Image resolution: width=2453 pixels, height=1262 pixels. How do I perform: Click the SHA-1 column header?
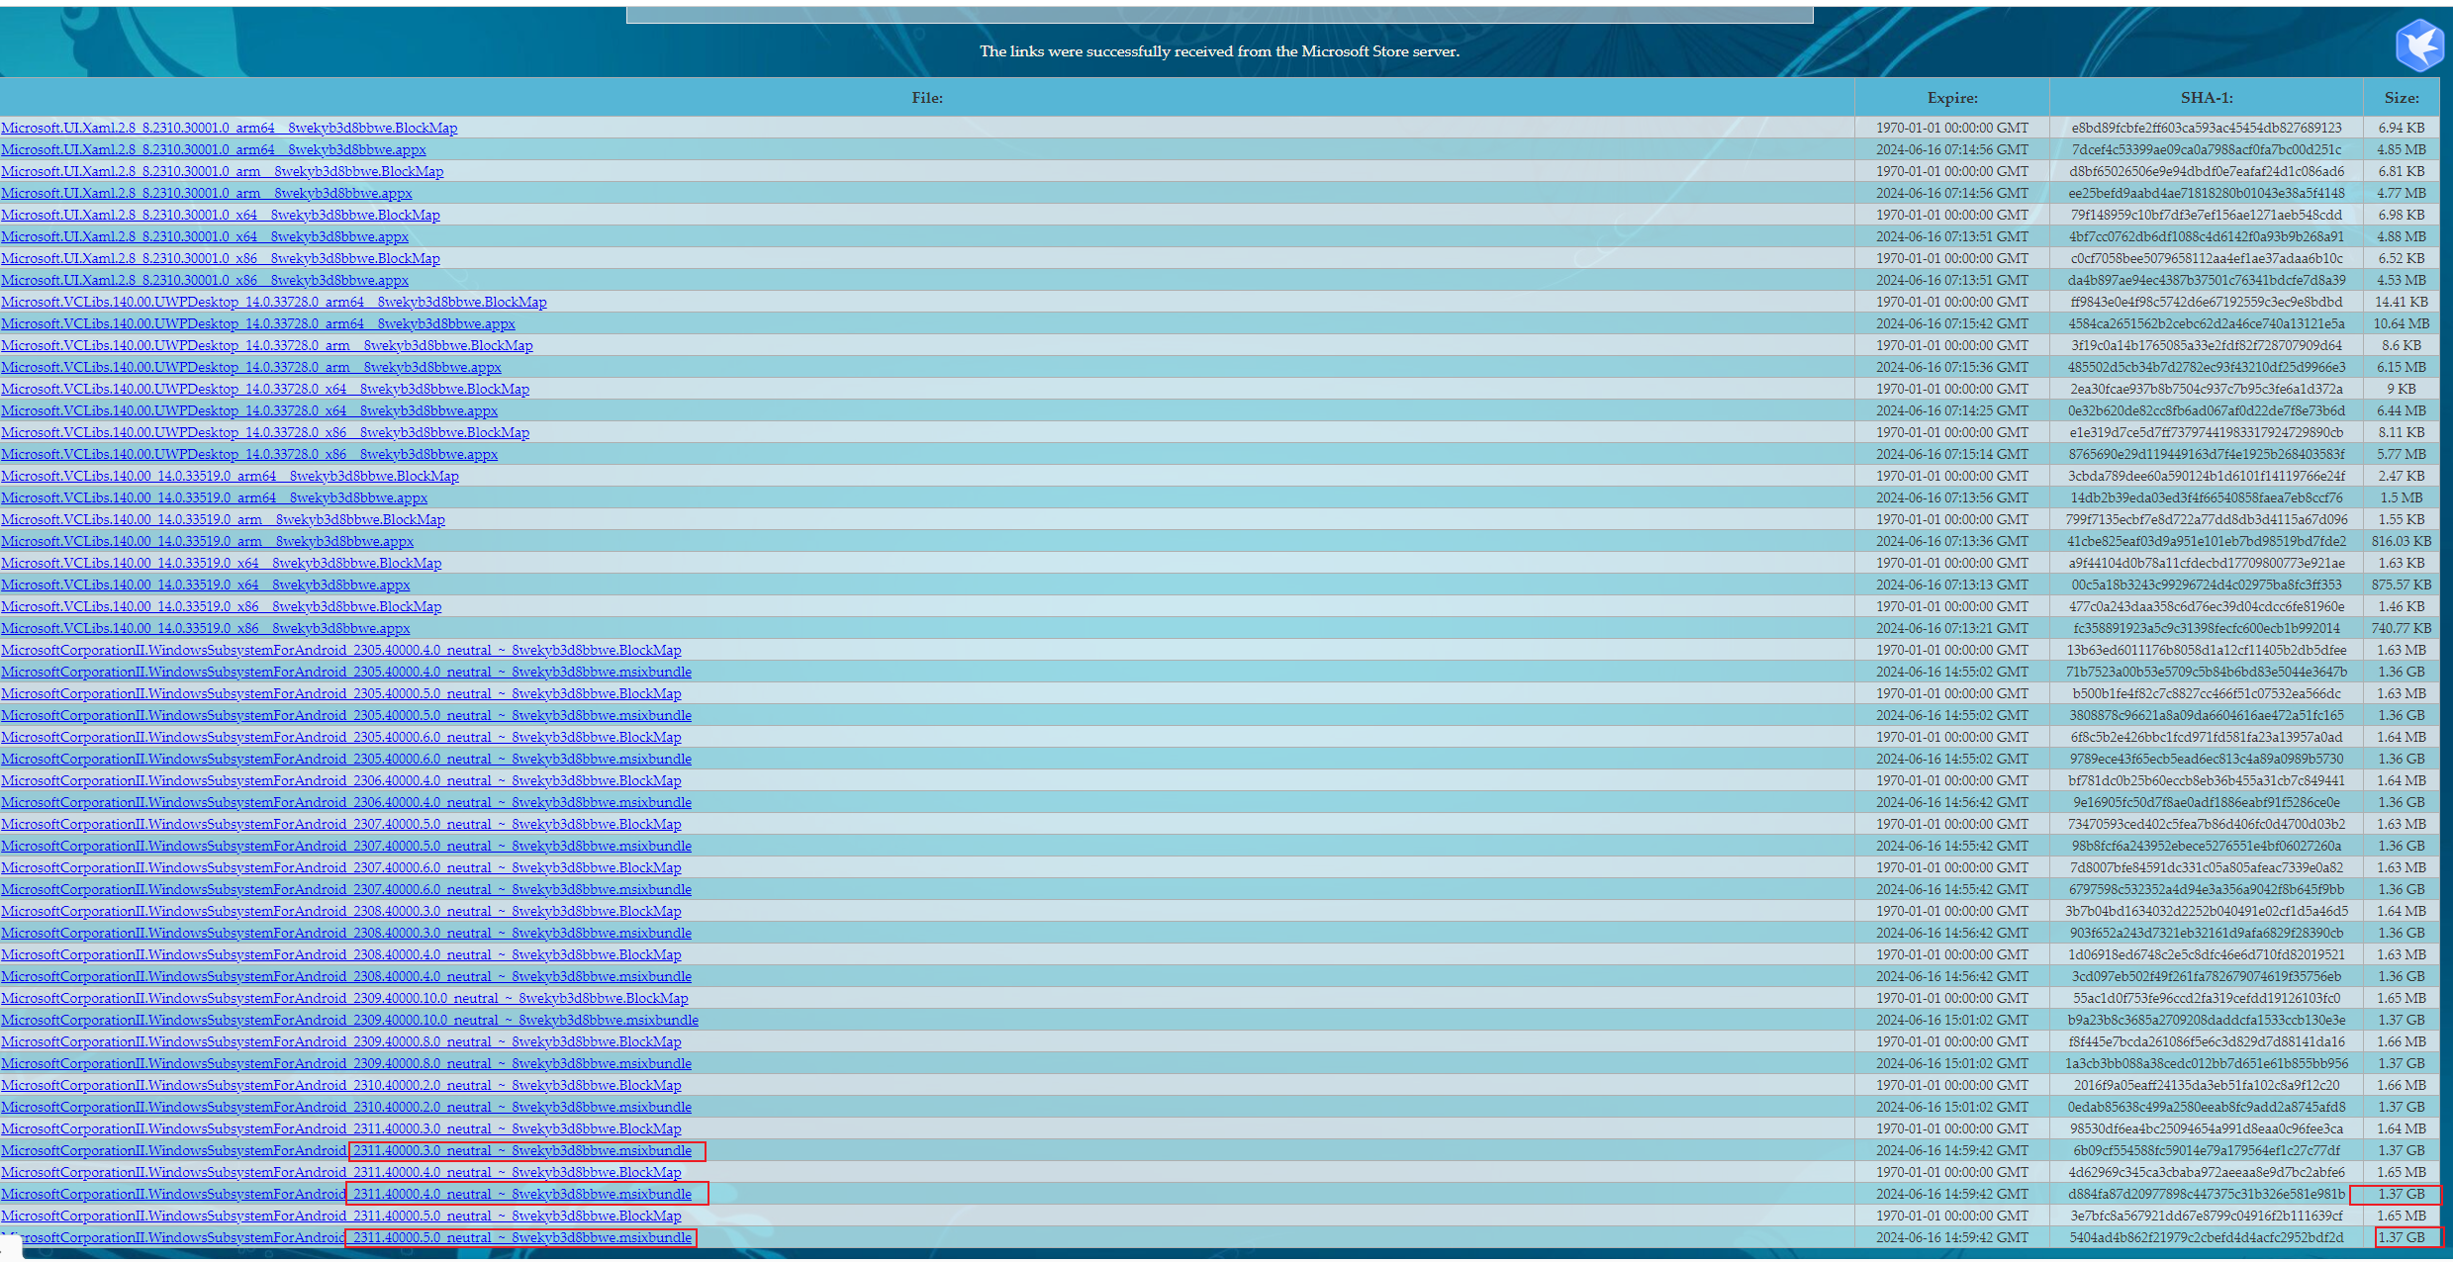click(x=2206, y=98)
